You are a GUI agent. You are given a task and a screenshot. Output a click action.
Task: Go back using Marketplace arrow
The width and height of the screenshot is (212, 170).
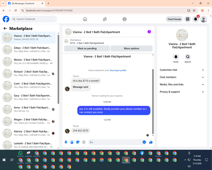pos(5,28)
